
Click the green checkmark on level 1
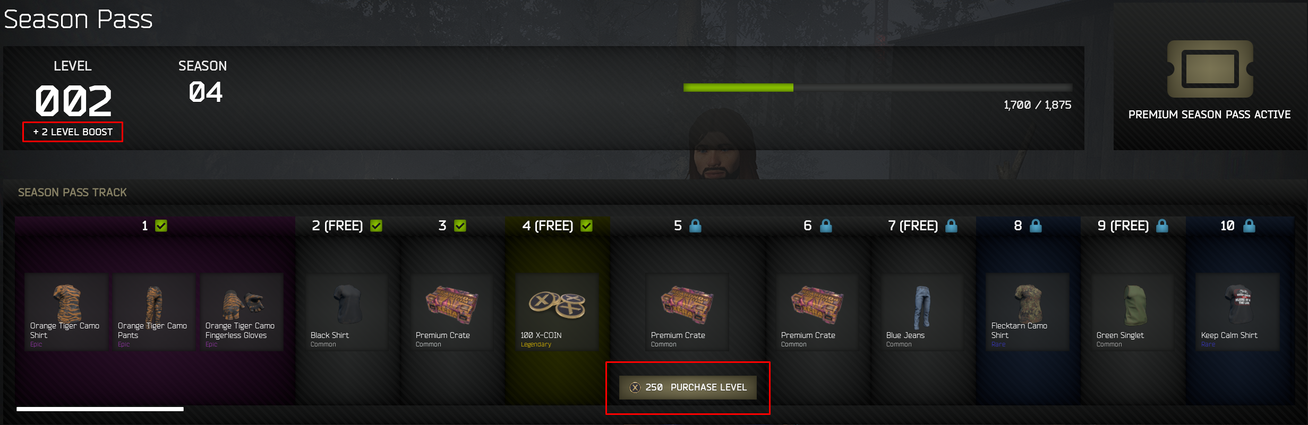pyautogui.click(x=161, y=226)
